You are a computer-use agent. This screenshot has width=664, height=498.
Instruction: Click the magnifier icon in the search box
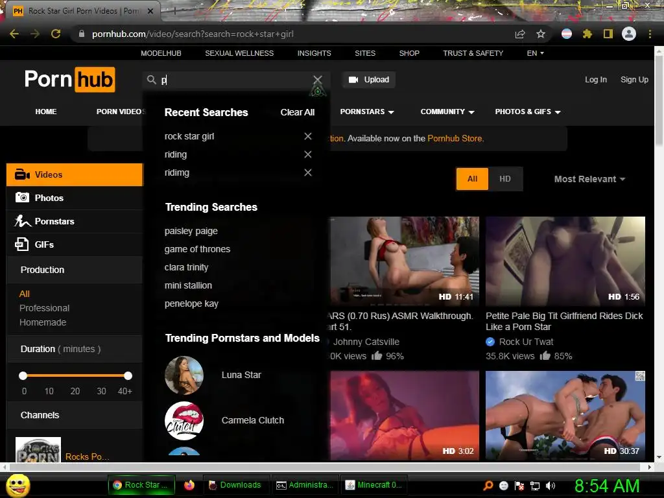151,80
